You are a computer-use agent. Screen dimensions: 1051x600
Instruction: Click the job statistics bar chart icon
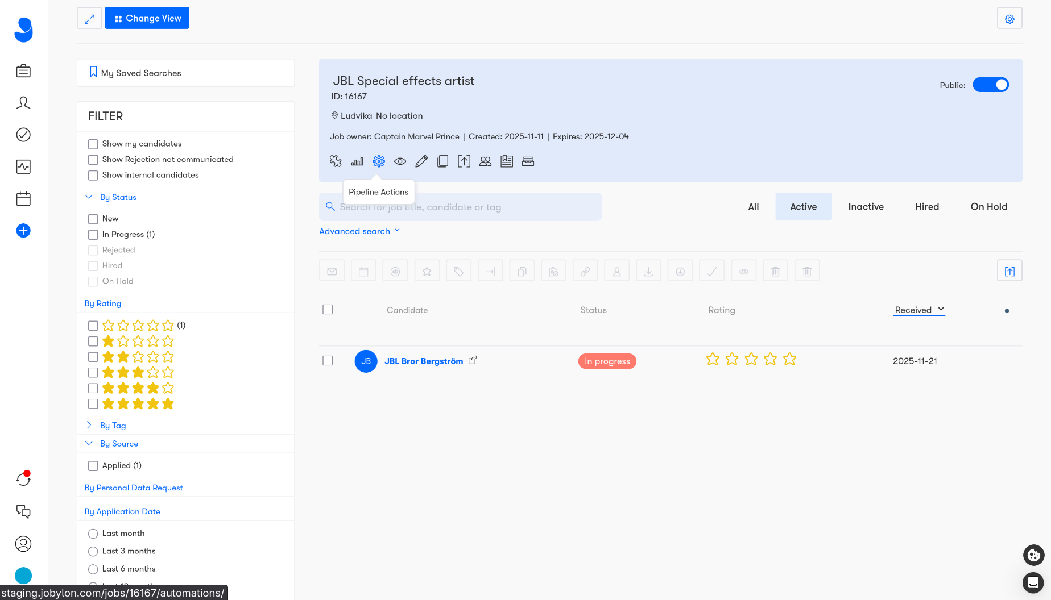coord(357,161)
